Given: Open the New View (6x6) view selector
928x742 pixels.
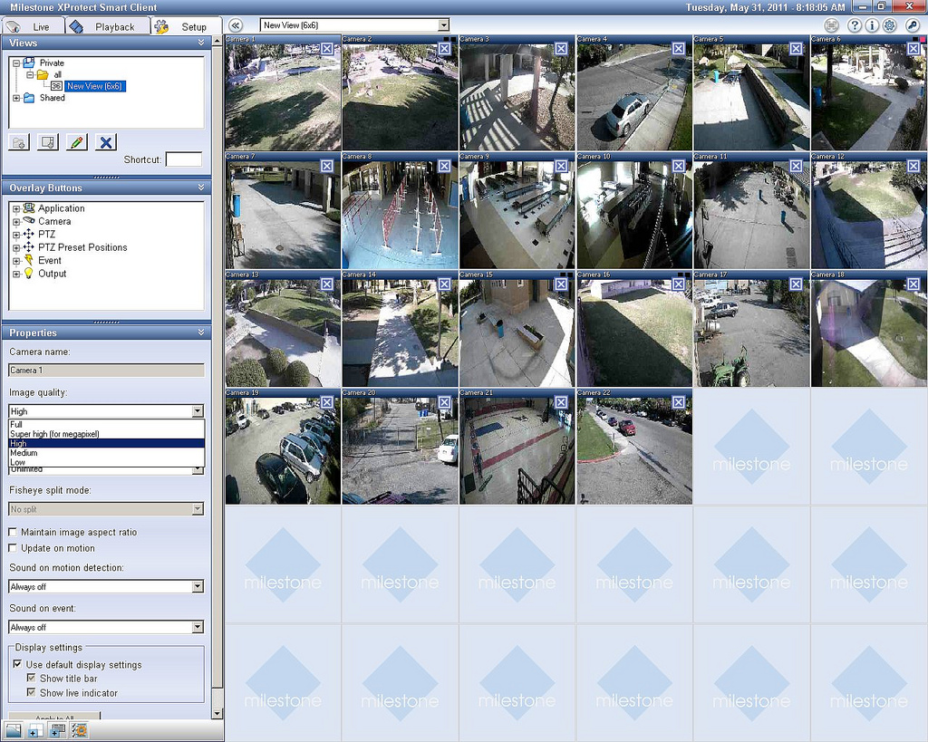Looking at the screenshot, I should [354, 25].
